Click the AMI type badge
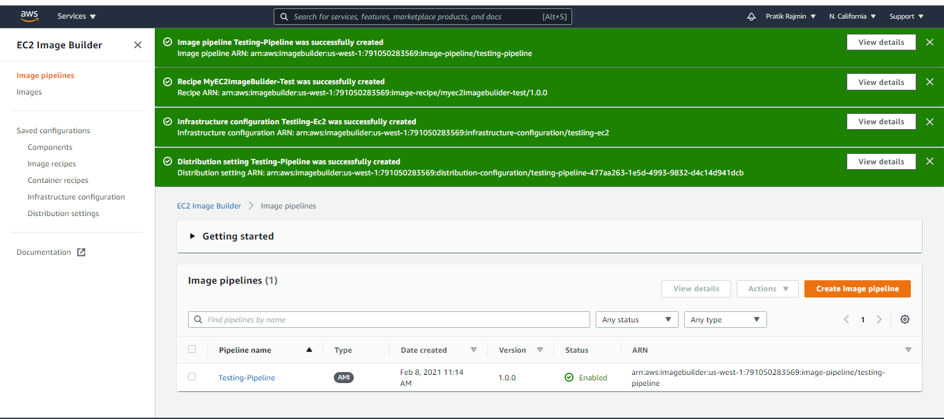This screenshot has height=419, width=944. point(343,378)
